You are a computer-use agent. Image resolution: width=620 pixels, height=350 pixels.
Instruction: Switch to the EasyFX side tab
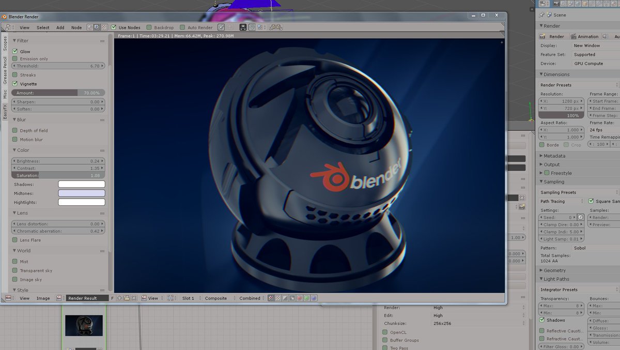[x=5, y=112]
